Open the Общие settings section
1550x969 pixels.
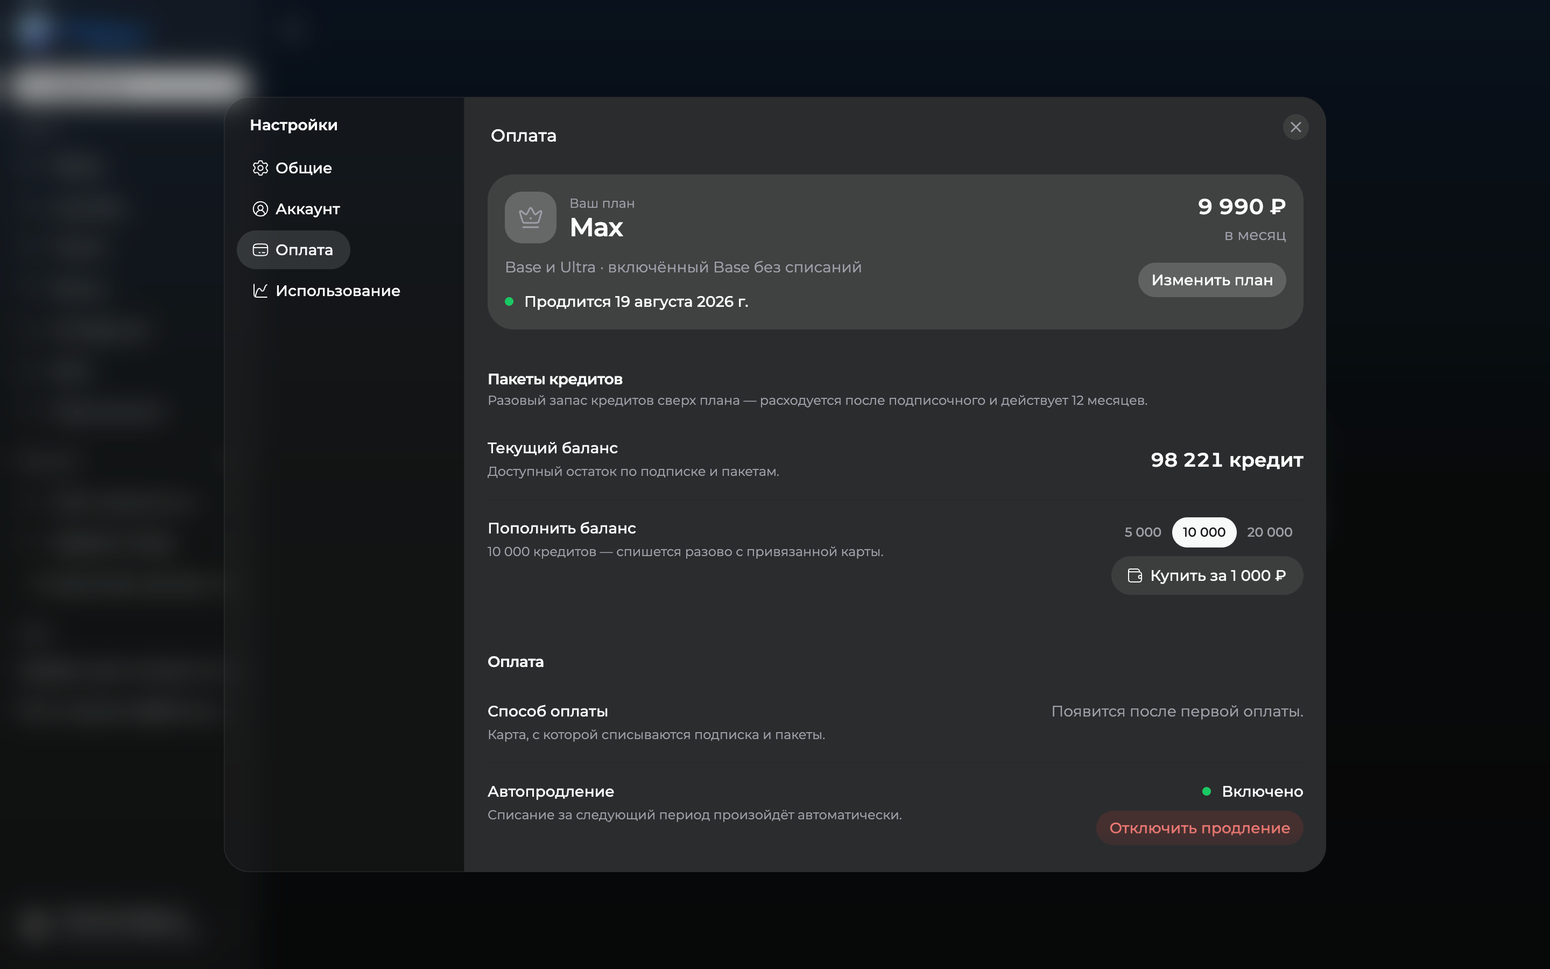(x=293, y=168)
